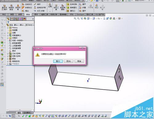154x119 pixels.
Task: Open the Office Products (办公室产品) tab
Action: (100, 15)
